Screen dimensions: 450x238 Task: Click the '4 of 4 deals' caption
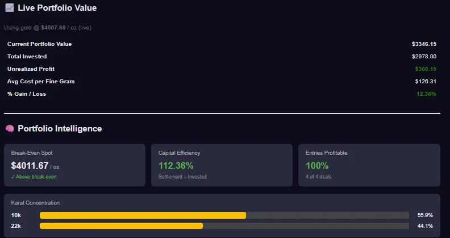pyautogui.click(x=319, y=177)
